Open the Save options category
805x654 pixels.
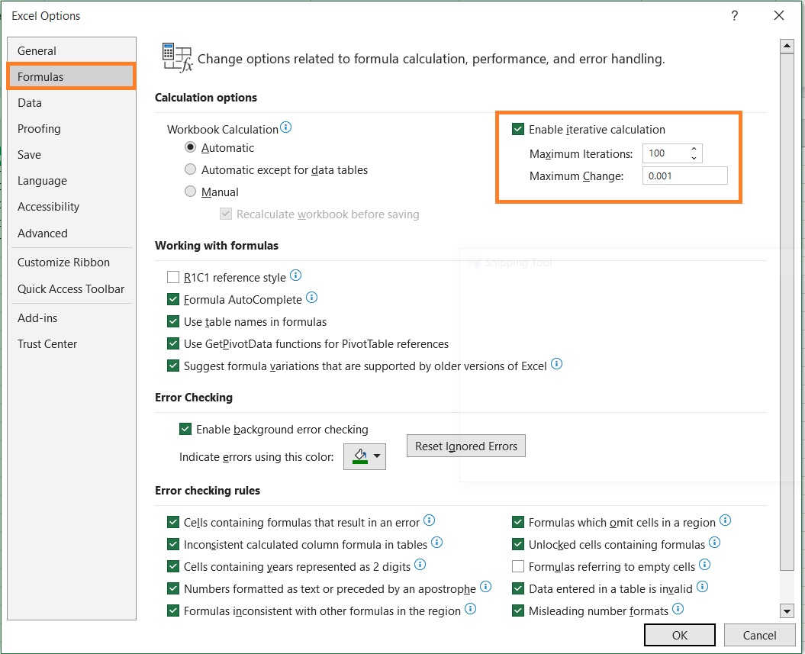[72, 155]
